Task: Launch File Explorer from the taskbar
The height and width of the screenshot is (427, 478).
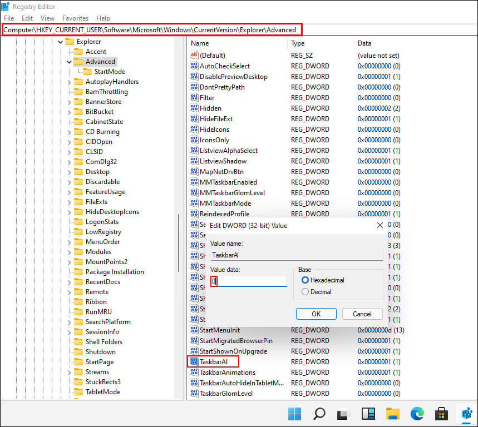Action: click(393, 414)
